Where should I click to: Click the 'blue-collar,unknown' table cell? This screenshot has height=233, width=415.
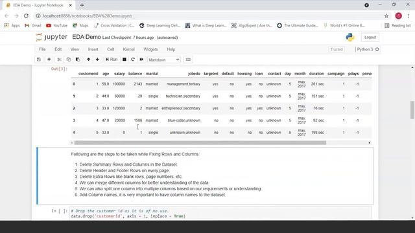[x=184, y=120]
